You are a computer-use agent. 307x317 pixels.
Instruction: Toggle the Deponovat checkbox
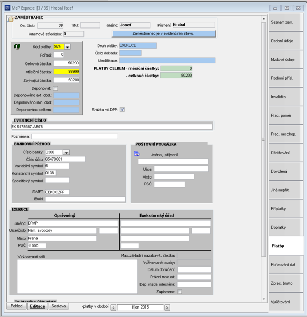pyautogui.click(x=55, y=89)
